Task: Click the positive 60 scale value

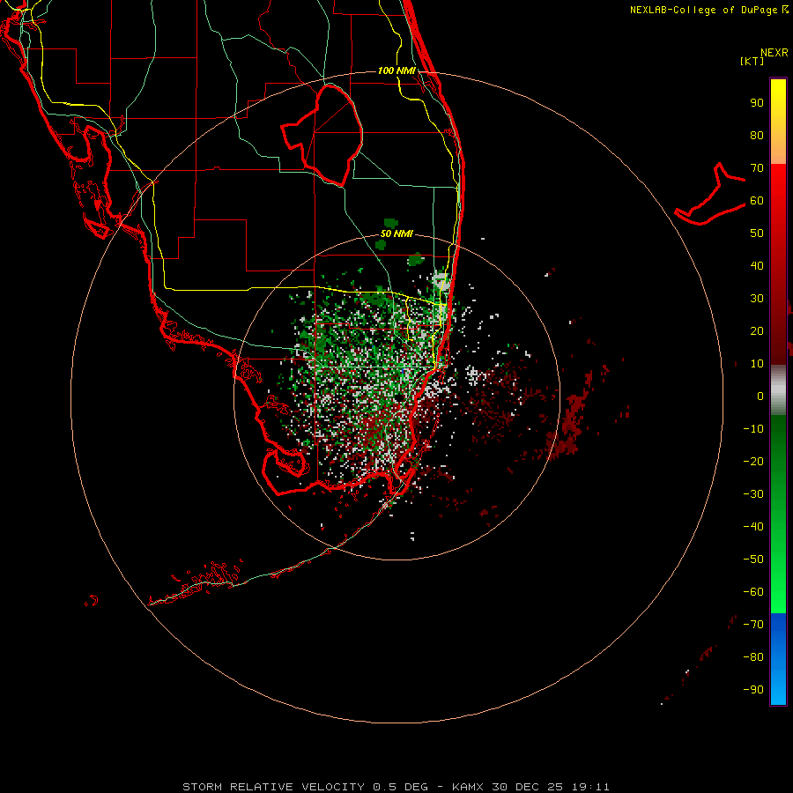Action: 757,201
